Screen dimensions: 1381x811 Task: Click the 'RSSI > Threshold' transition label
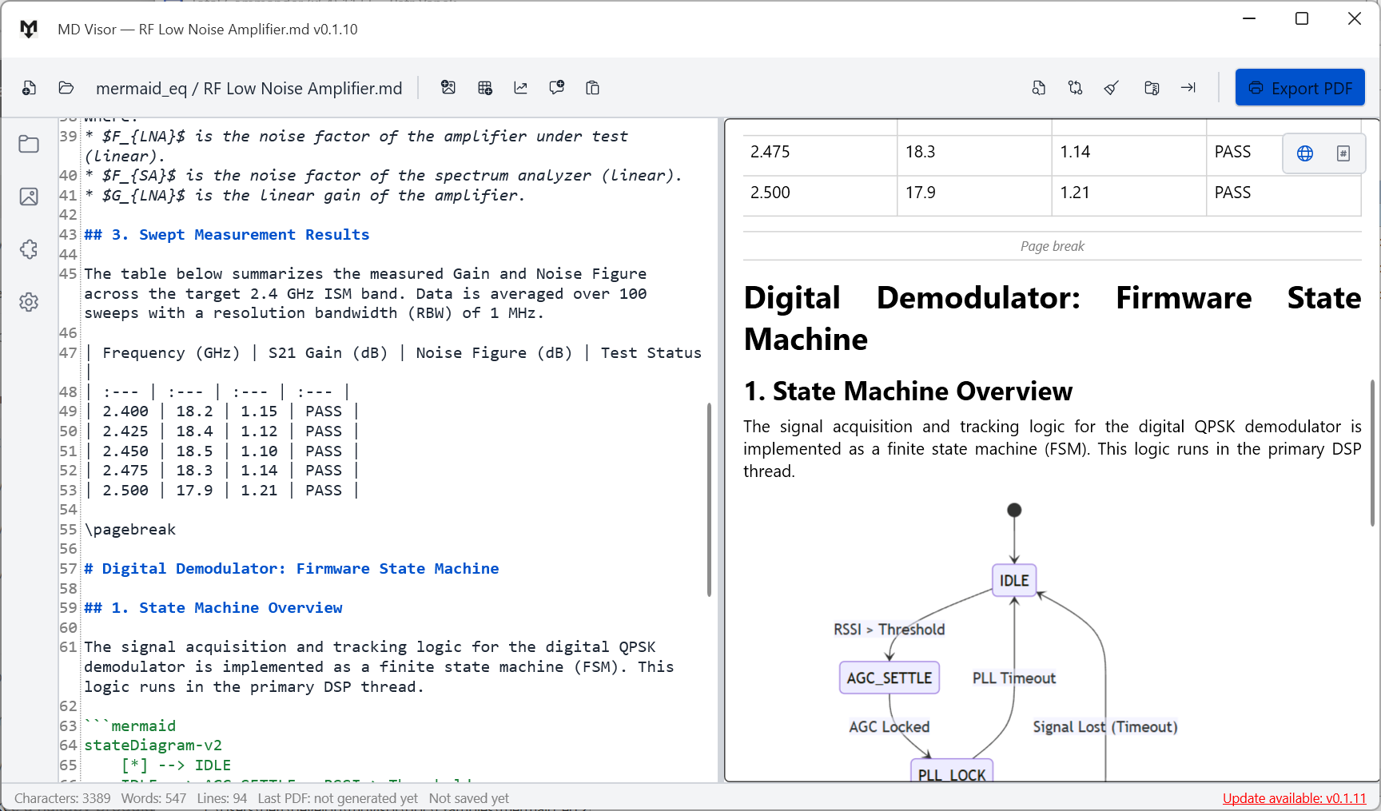pyautogui.click(x=889, y=630)
